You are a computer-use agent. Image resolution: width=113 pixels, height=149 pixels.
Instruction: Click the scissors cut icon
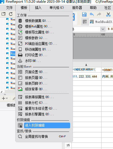(x=108, y=14)
